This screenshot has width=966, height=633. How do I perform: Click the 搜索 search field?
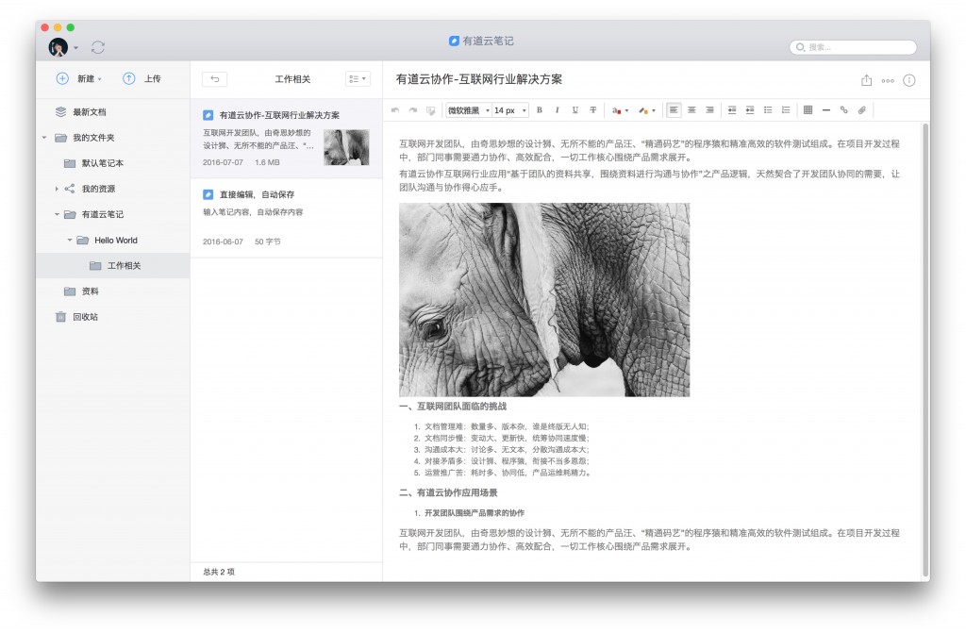(854, 47)
